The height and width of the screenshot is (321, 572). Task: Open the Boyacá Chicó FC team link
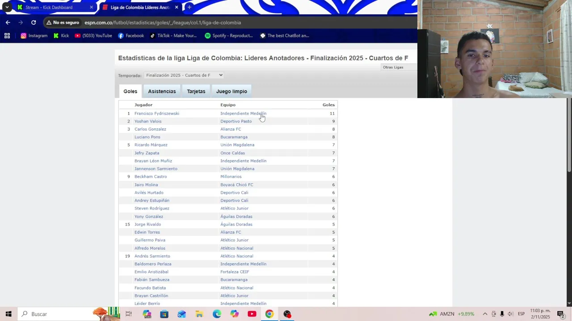(237, 185)
